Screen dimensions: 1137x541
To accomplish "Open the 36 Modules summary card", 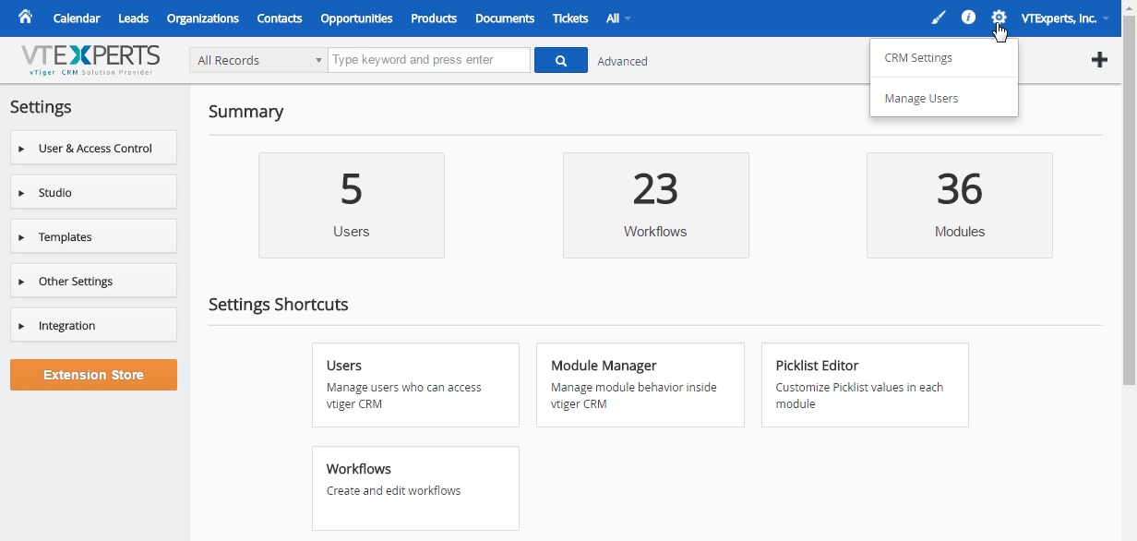I will pyautogui.click(x=960, y=205).
